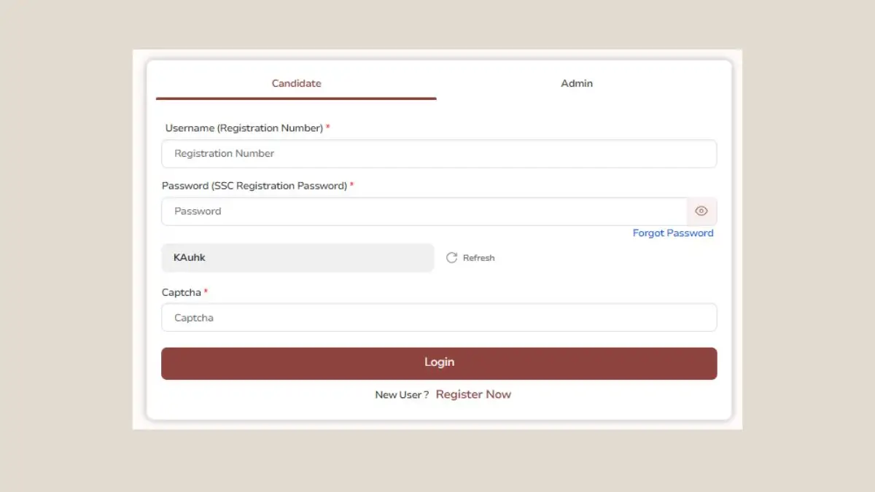Select the Candidate tab
This screenshot has width=875, height=492.
(x=296, y=84)
